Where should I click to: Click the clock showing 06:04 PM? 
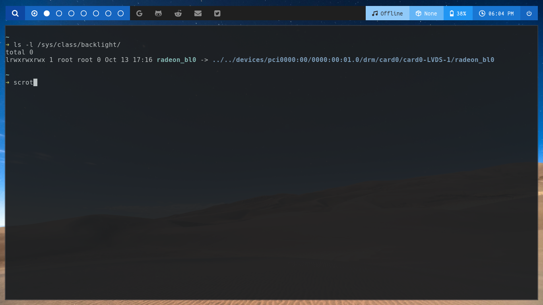(496, 13)
